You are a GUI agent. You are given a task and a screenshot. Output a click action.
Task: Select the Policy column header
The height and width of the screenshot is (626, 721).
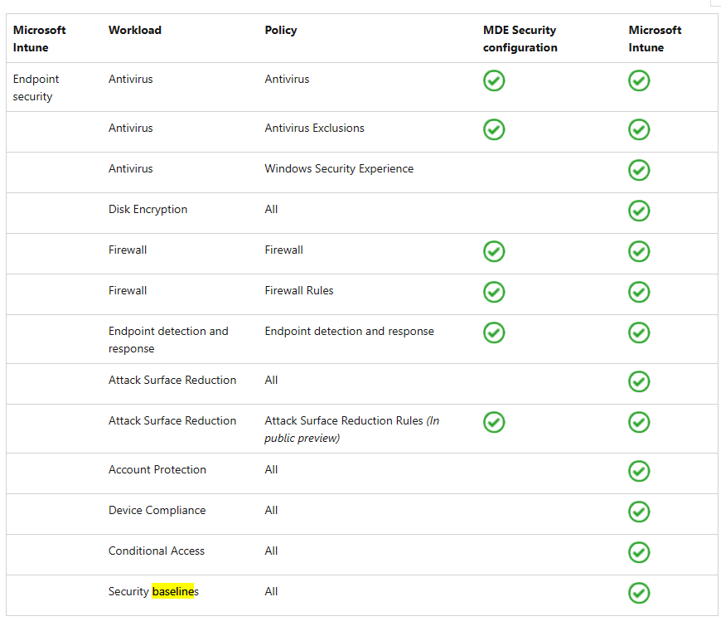coord(281,30)
